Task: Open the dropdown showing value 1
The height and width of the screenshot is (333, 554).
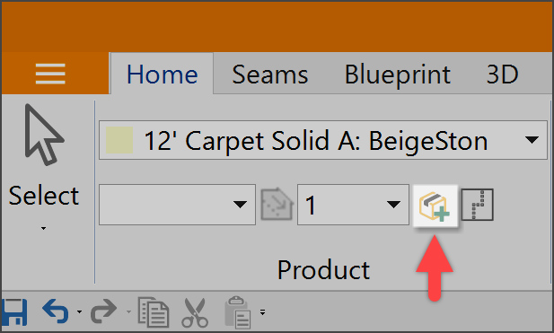Action: point(353,205)
